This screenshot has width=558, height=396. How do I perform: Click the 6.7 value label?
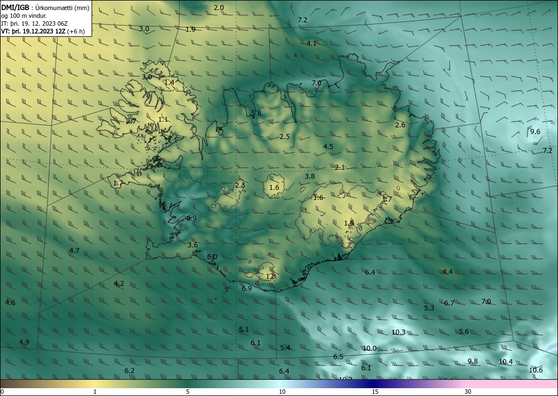[x=449, y=303]
